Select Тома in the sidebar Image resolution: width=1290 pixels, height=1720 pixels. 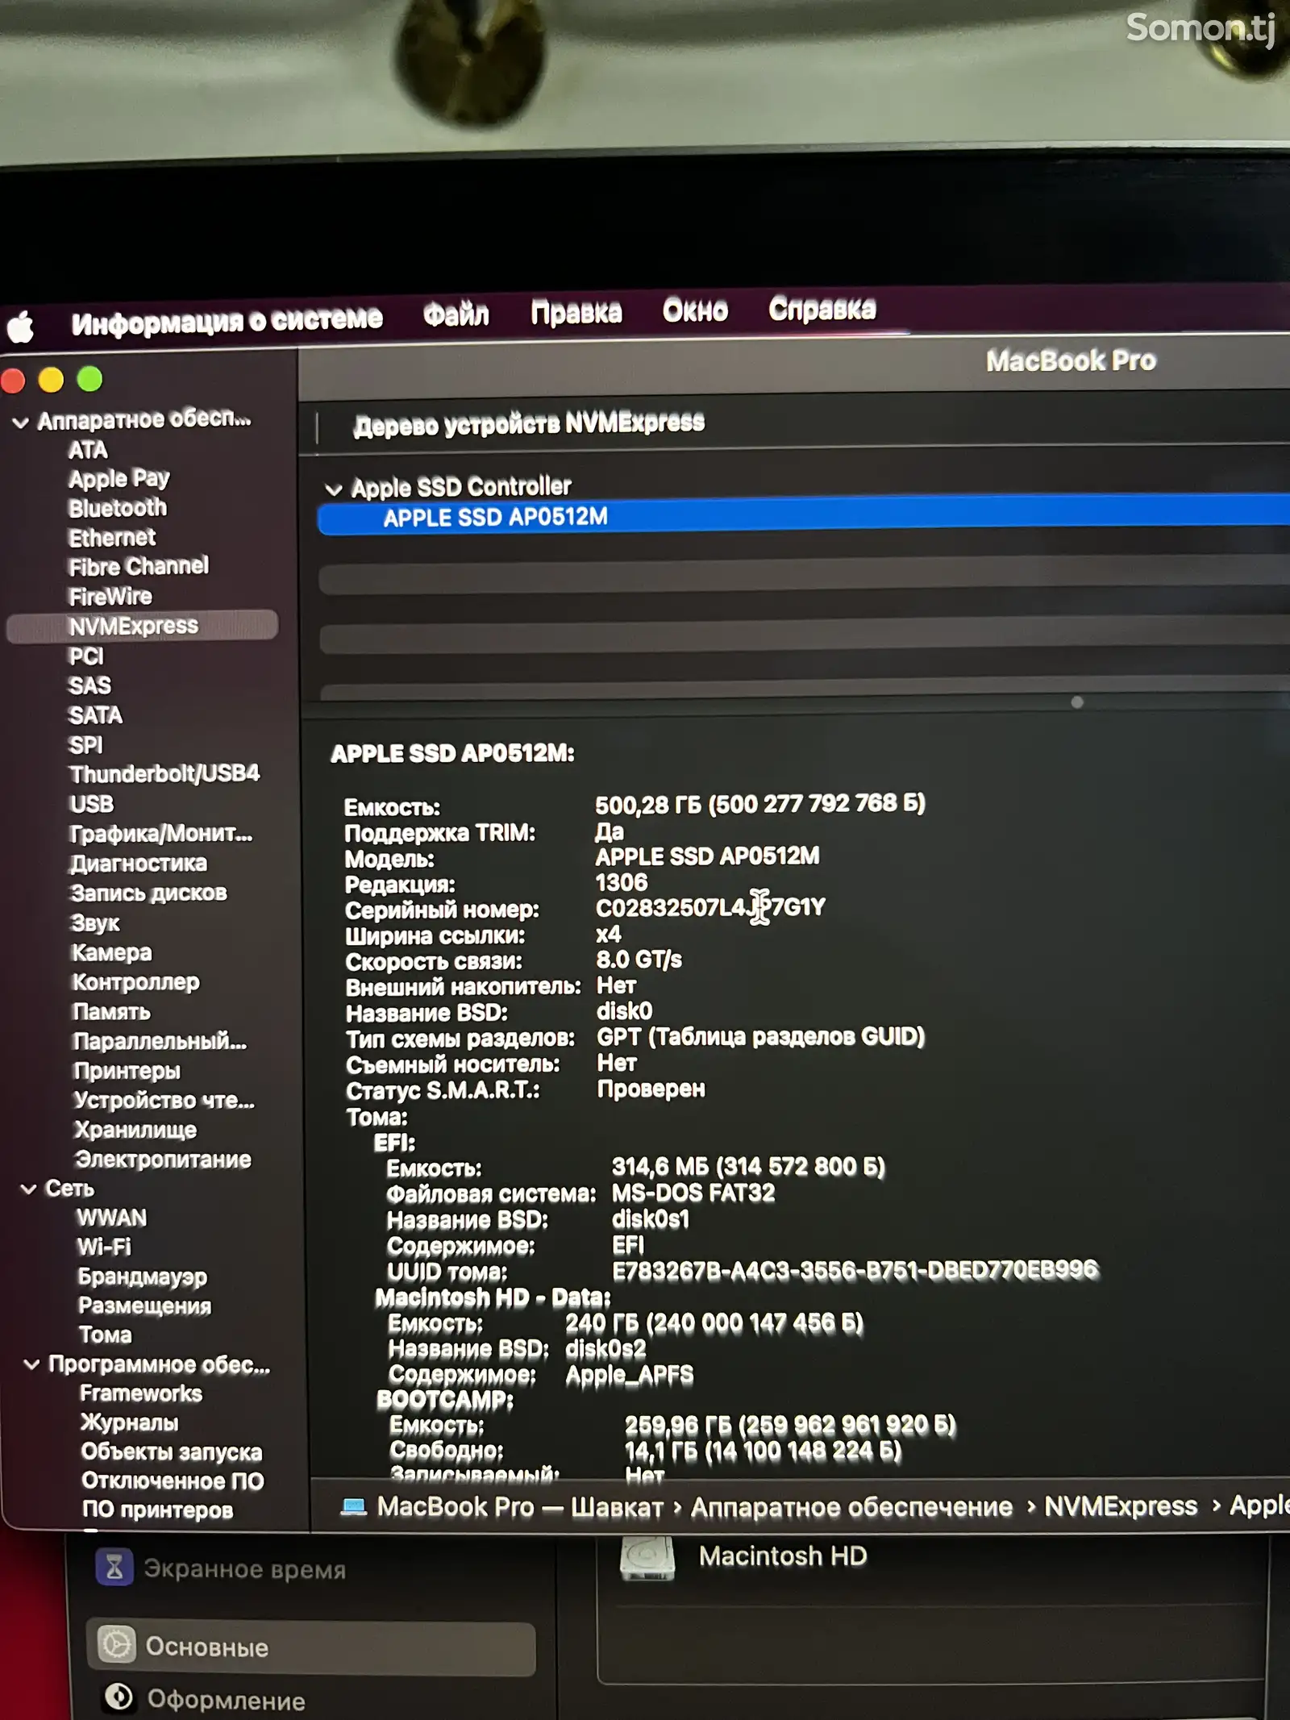point(106,1335)
